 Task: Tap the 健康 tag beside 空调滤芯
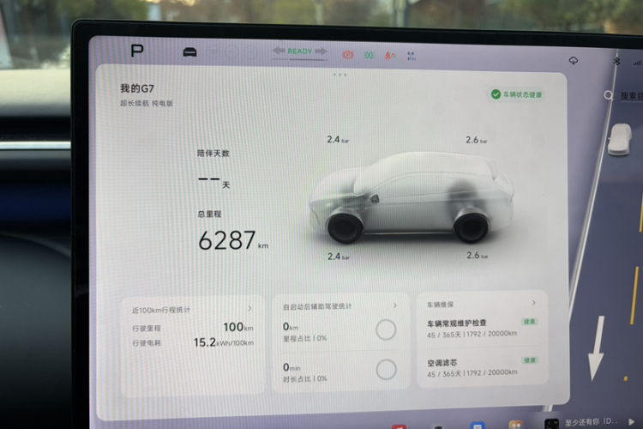click(530, 360)
